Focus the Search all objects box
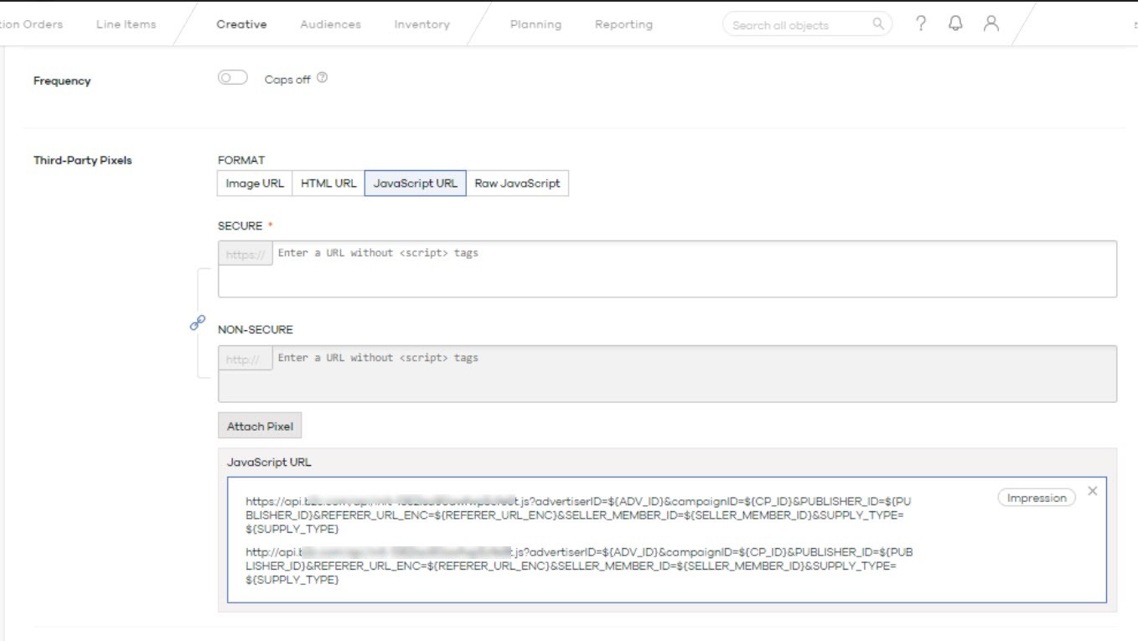Viewport: 1138px width, 641px height. pyautogui.click(x=796, y=25)
